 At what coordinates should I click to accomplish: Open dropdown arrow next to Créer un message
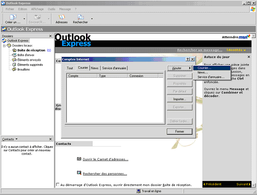point(24,19)
